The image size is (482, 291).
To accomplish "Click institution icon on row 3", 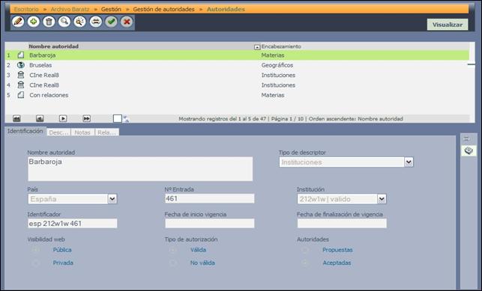I will point(20,75).
